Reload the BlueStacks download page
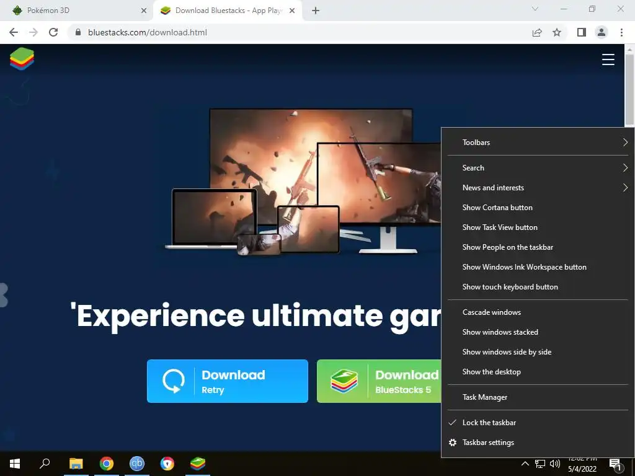The image size is (635, 476). pyautogui.click(x=53, y=32)
